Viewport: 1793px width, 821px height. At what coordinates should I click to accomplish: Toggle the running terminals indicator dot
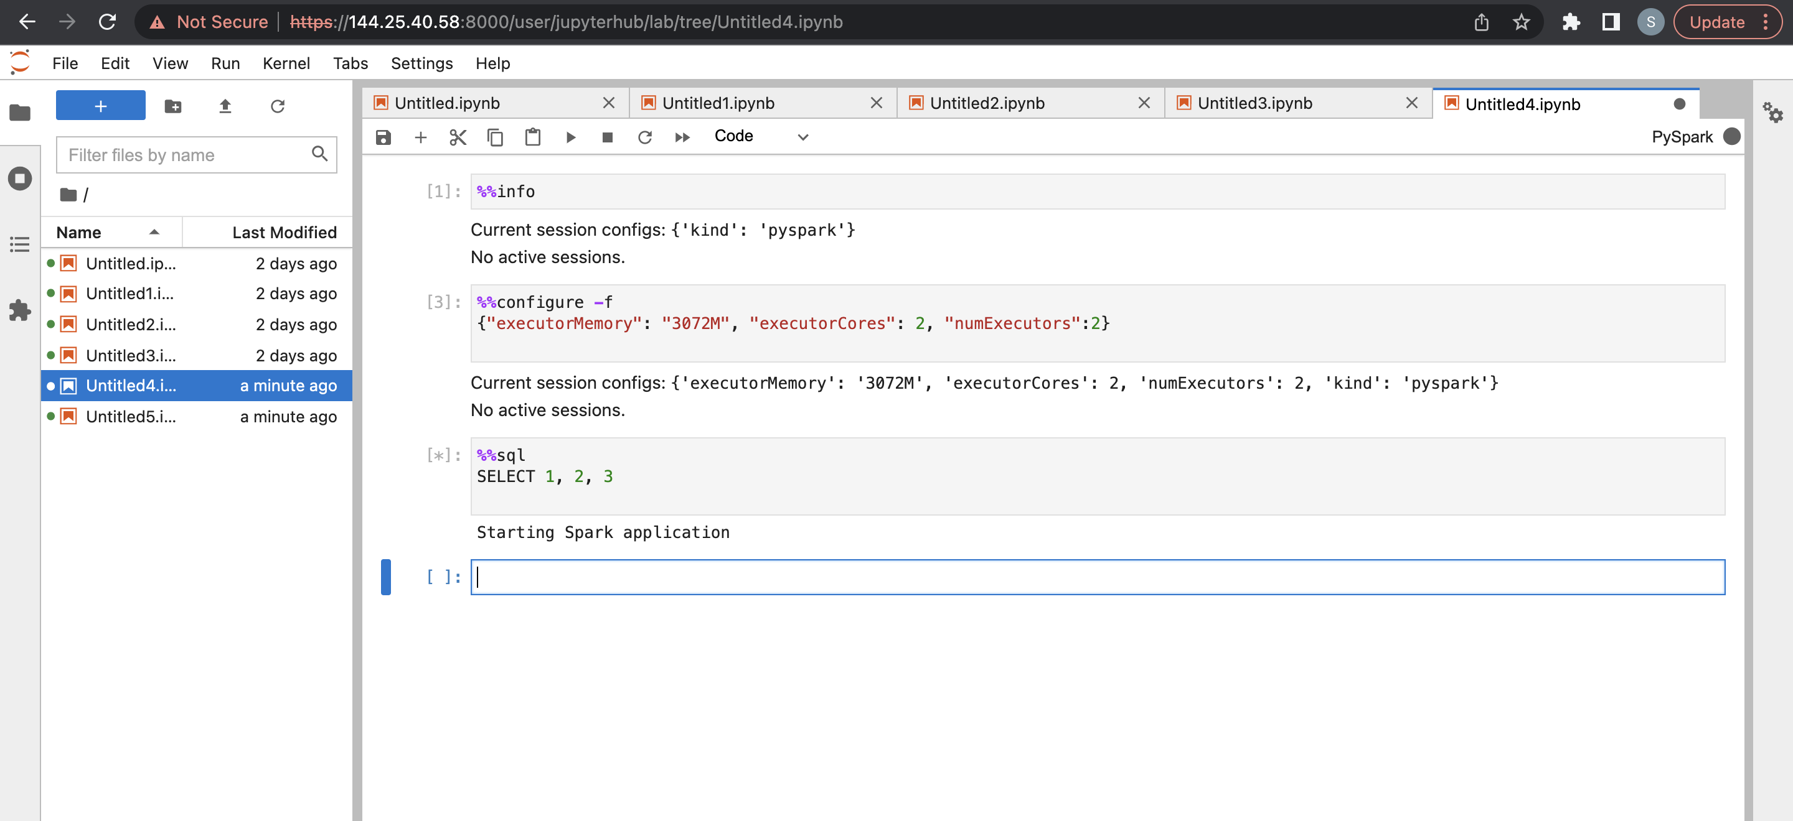(19, 179)
